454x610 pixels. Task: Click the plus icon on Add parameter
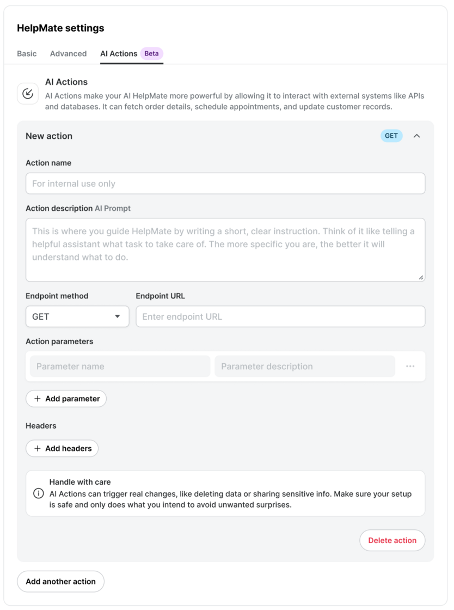[38, 399]
